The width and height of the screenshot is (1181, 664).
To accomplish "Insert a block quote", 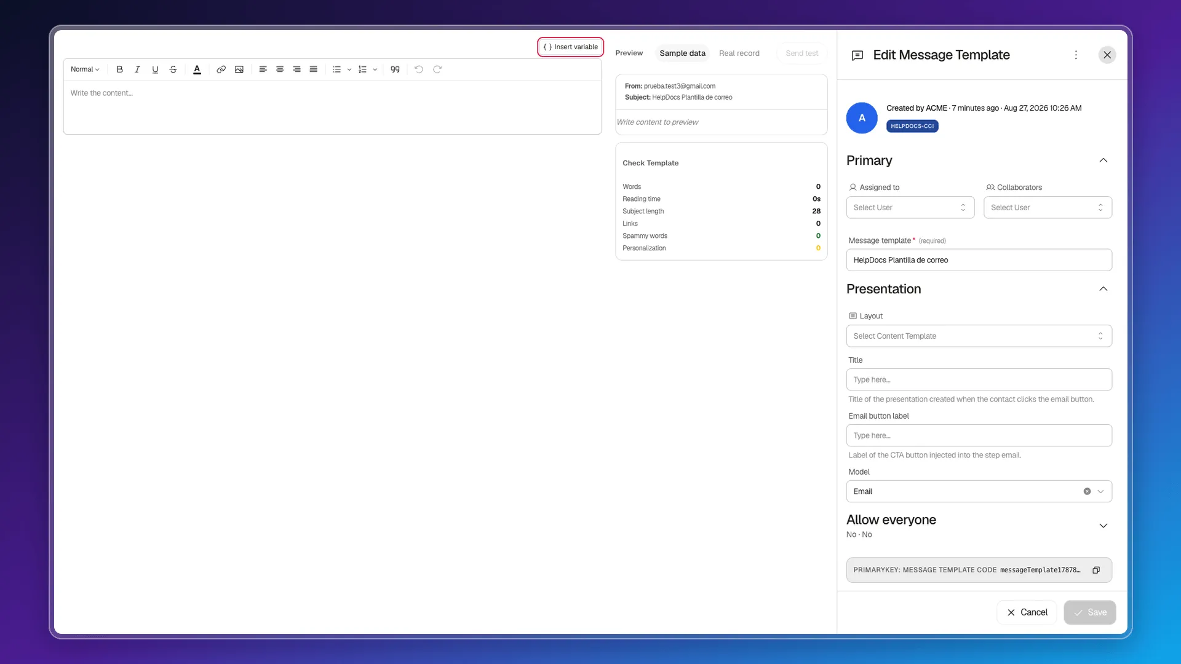I will (395, 69).
